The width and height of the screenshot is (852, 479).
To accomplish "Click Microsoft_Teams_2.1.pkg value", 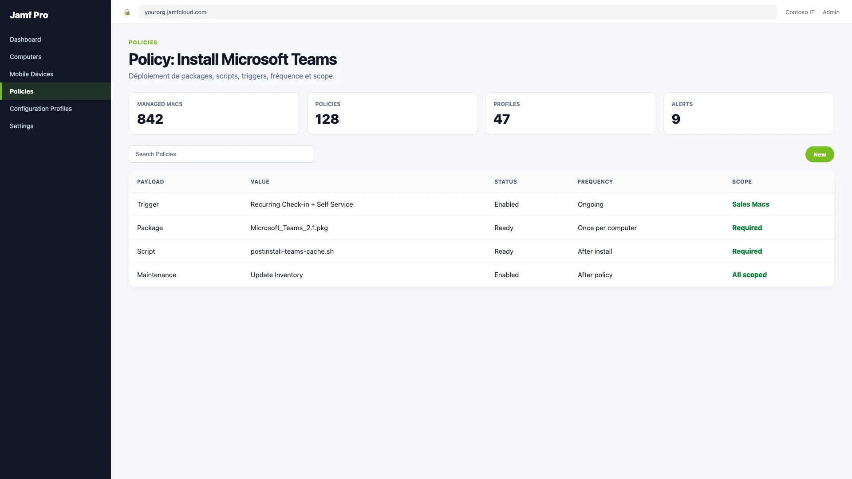I will [x=289, y=228].
